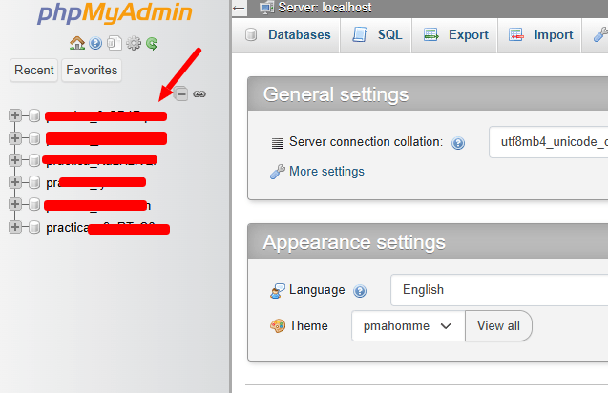Click help icon next to Language
Image resolution: width=608 pixels, height=393 pixels.
click(360, 290)
